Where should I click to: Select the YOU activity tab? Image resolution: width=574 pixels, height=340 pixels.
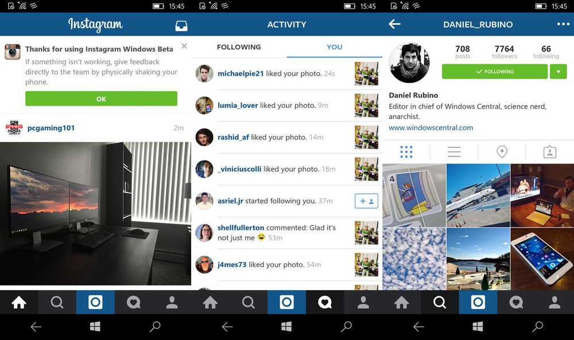(334, 47)
